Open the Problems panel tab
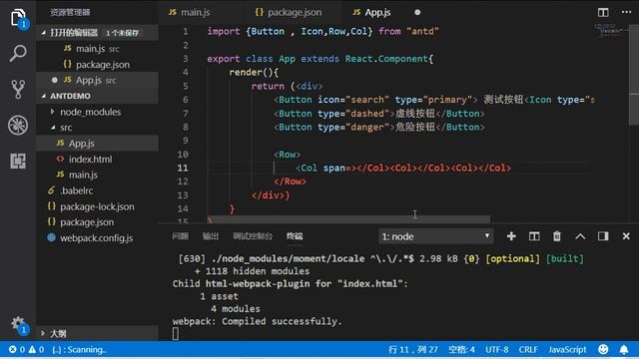 coord(180,236)
